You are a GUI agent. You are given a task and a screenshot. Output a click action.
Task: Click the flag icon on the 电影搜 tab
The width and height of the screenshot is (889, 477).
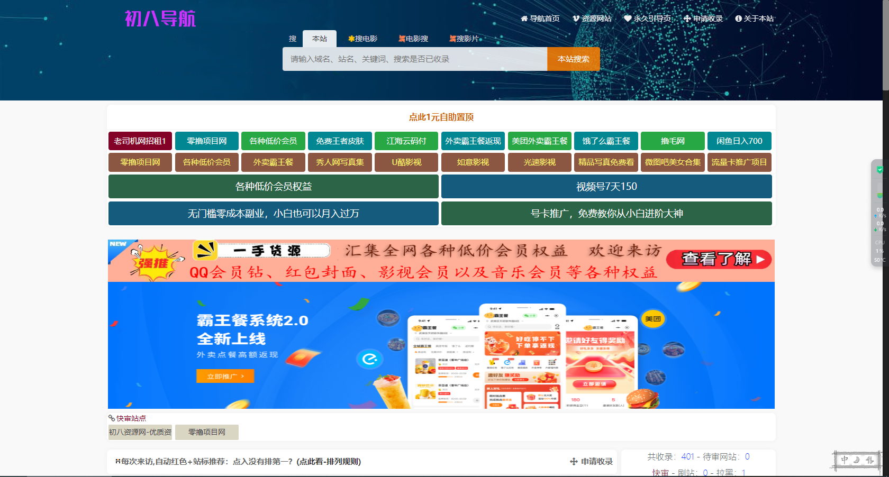[402, 38]
